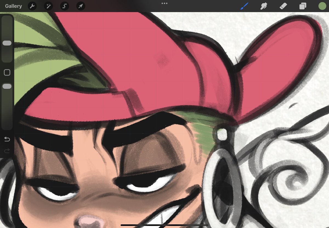The width and height of the screenshot is (329, 228).
Task: Return to the Gallery
Action: tap(13, 6)
